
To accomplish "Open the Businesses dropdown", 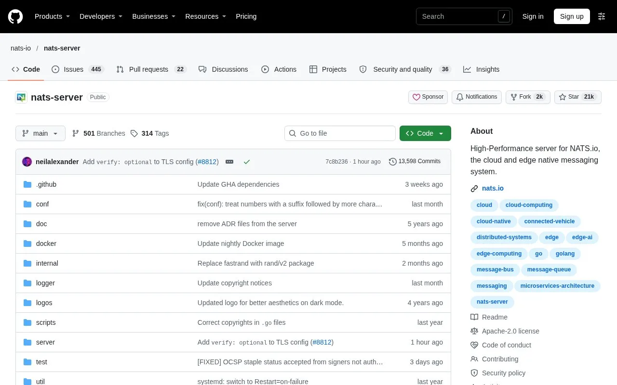I will tap(154, 16).
